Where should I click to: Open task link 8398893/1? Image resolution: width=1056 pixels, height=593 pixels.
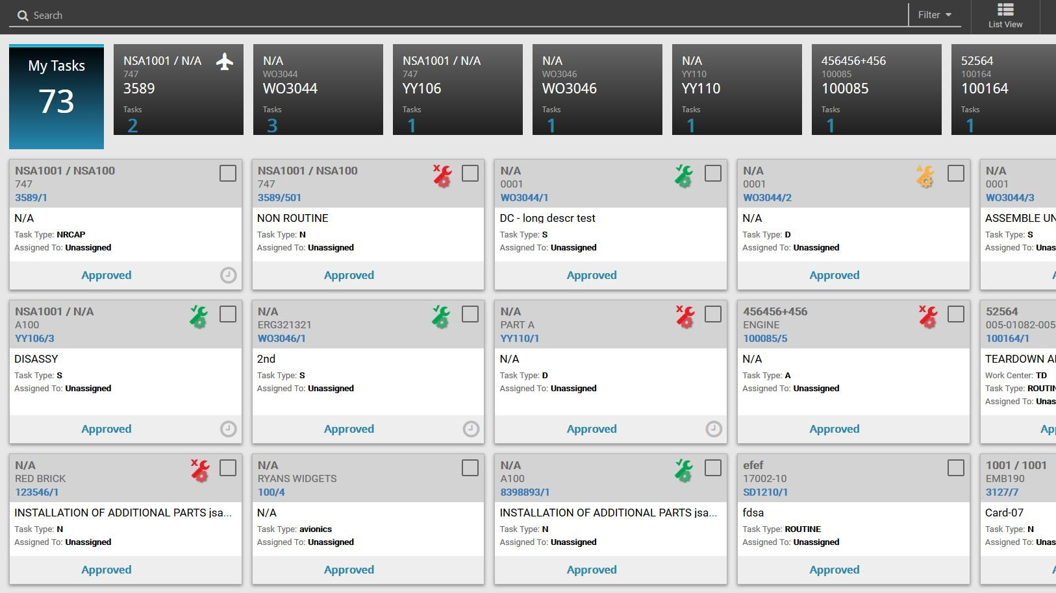[x=525, y=492]
